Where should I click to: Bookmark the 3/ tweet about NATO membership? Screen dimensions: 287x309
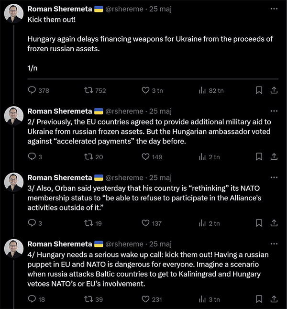pos(259,223)
